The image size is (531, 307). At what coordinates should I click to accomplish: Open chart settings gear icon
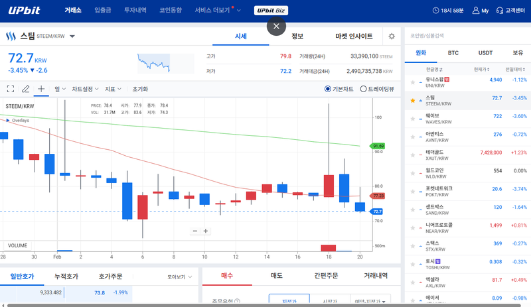[x=392, y=36]
